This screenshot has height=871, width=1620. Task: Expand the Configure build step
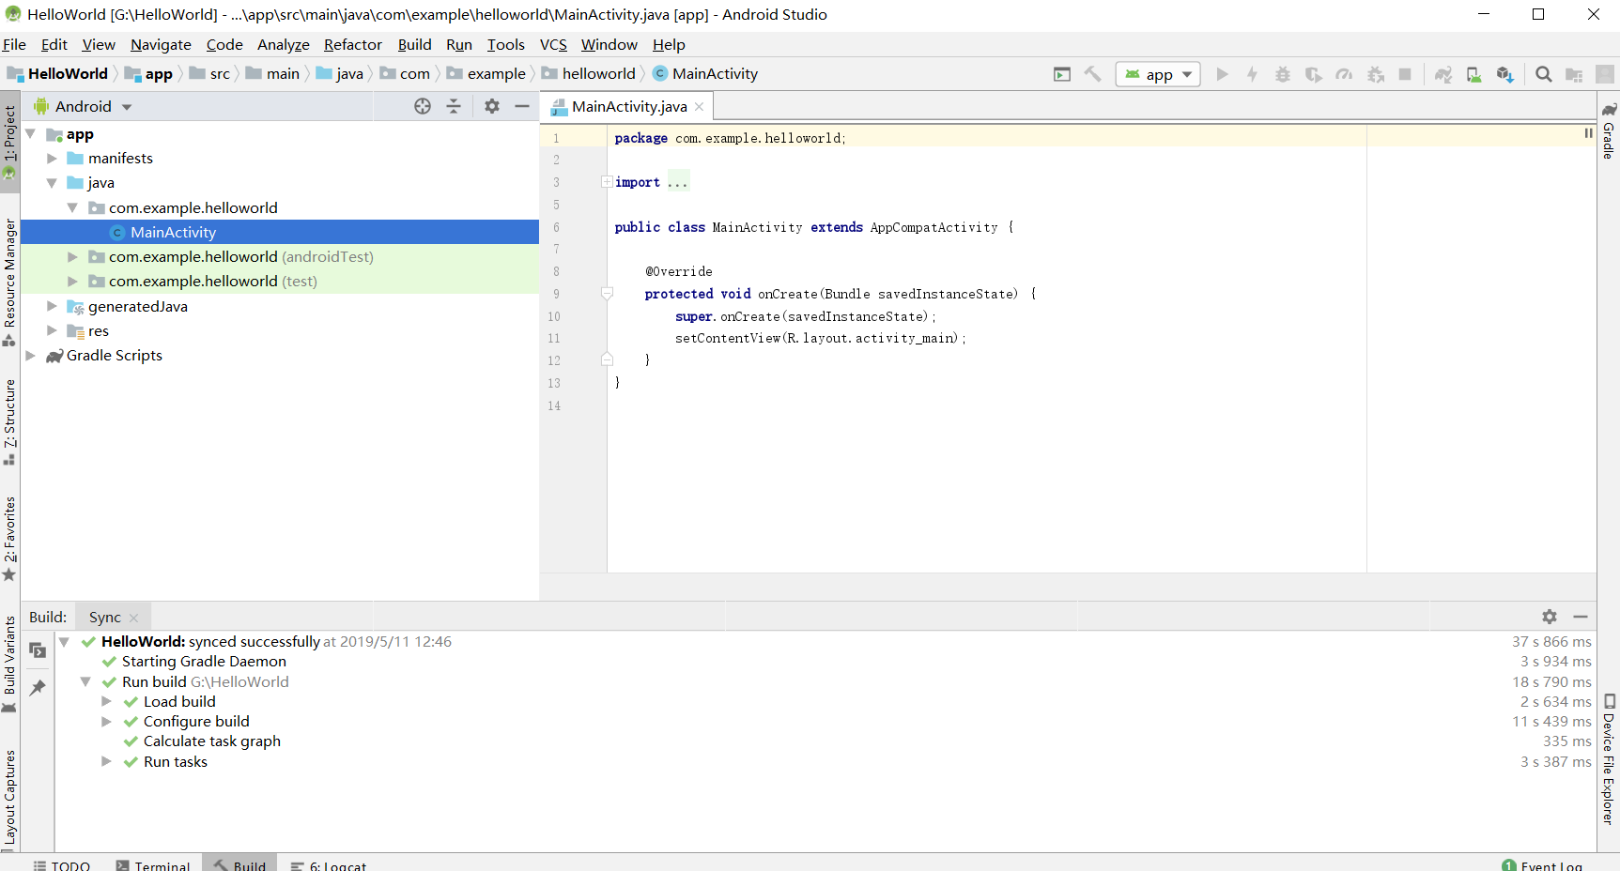coord(106,722)
